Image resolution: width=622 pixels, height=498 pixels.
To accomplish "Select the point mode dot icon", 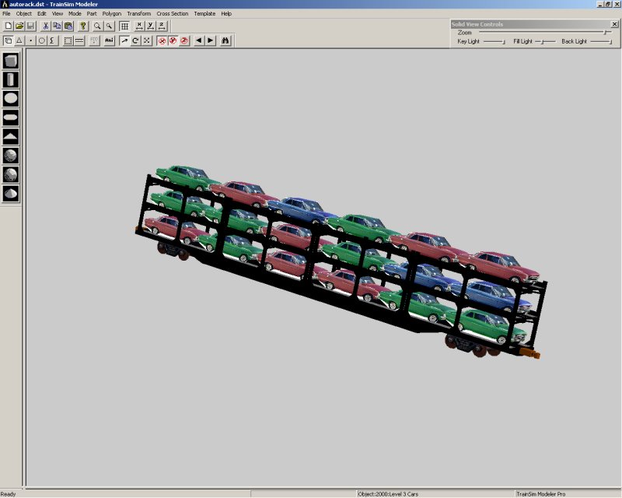I will tap(30, 40).
